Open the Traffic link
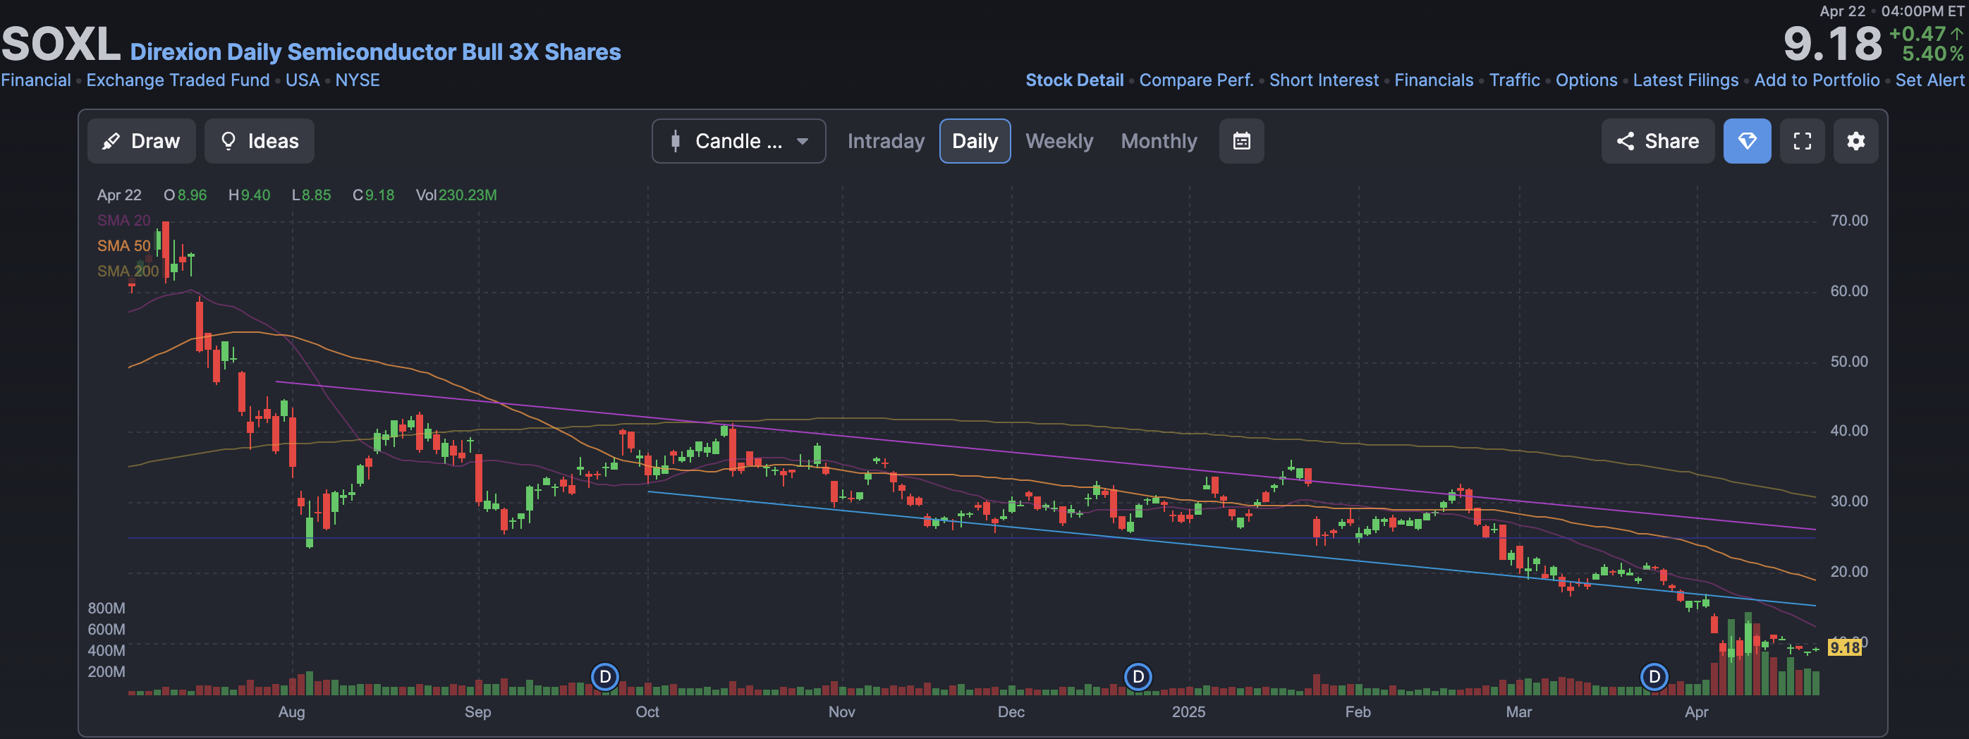This screenshot has height=739, width=1969. [x=1514, y=80]
